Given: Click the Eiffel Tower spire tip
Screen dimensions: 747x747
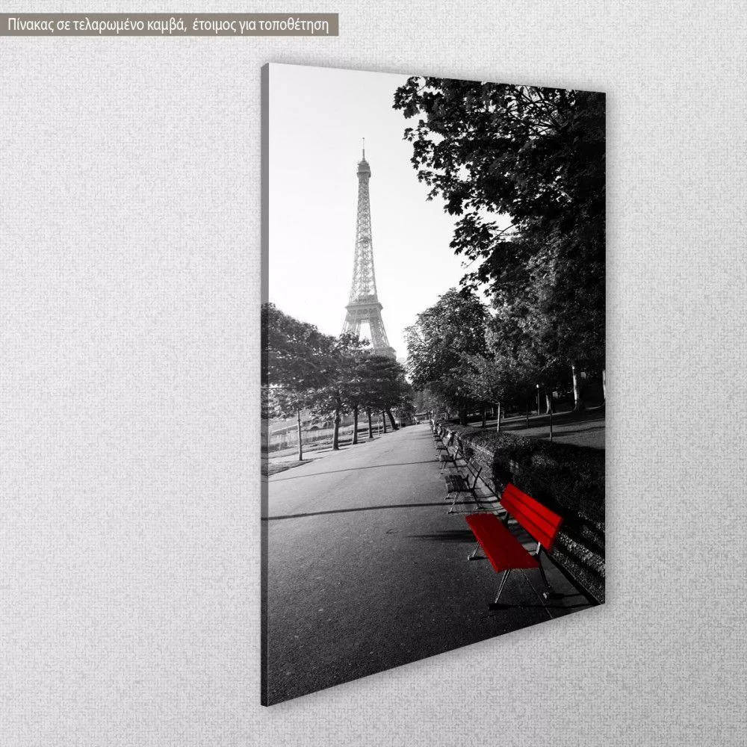Looking at the screenshot, I should pyautogui.click(x=364, y=143).
